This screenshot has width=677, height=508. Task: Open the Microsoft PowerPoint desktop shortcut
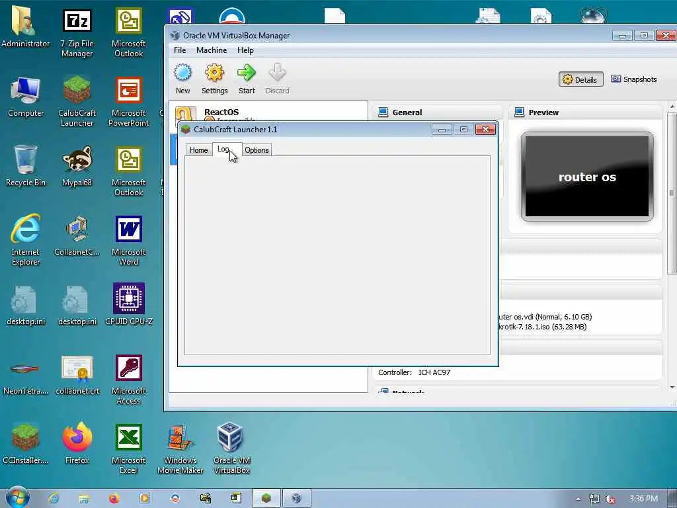128,101
